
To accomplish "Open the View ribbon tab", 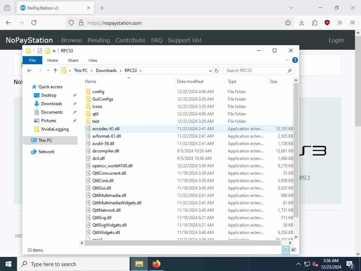I will click(x=93, y=60).
